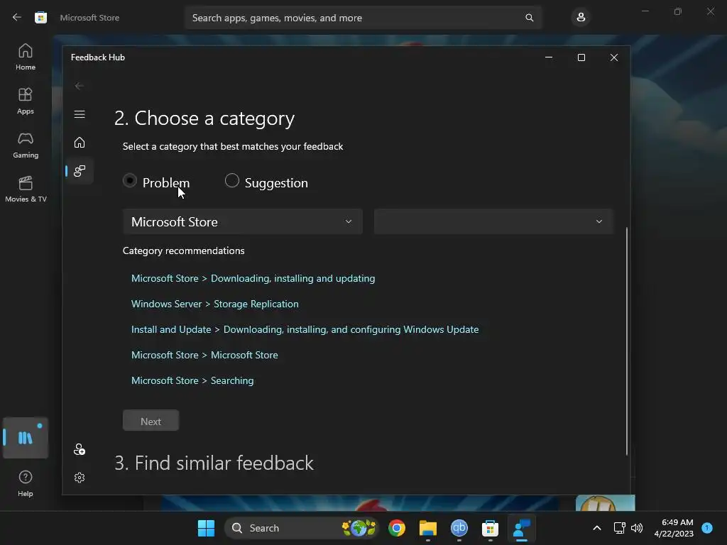This screenshot has height=545, width=727.
Task: Open Windows Start menu
Action: point(206,528)
